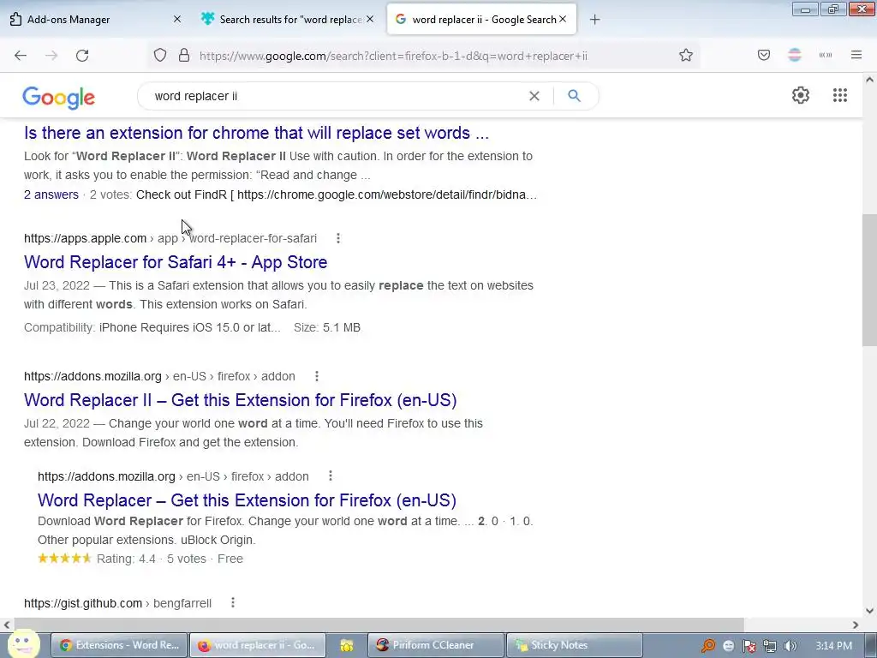The height and width of the screenshot is (658, 877).
Task: Click the horizontal scrollbar thumb
Action: [379, 625]
